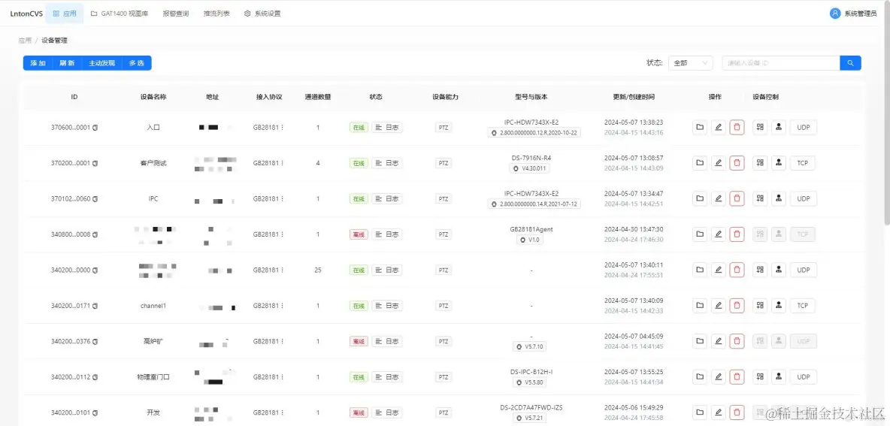The height and width of the screenshot is (426, 890).
Task: Edit the device with ID 340800...0008
Action: click(x=718, y=234)
